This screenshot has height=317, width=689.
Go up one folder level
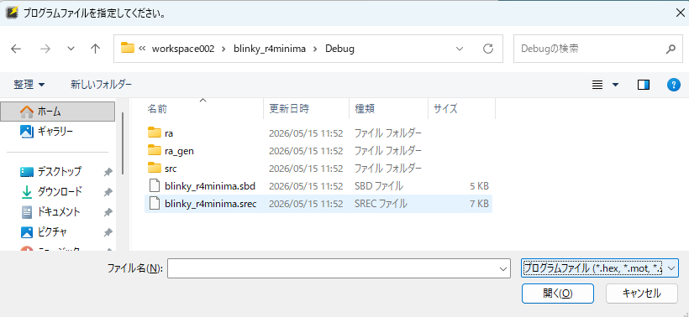tap(95, 49)
